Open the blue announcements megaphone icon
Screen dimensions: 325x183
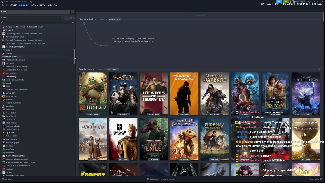point(279,2)
